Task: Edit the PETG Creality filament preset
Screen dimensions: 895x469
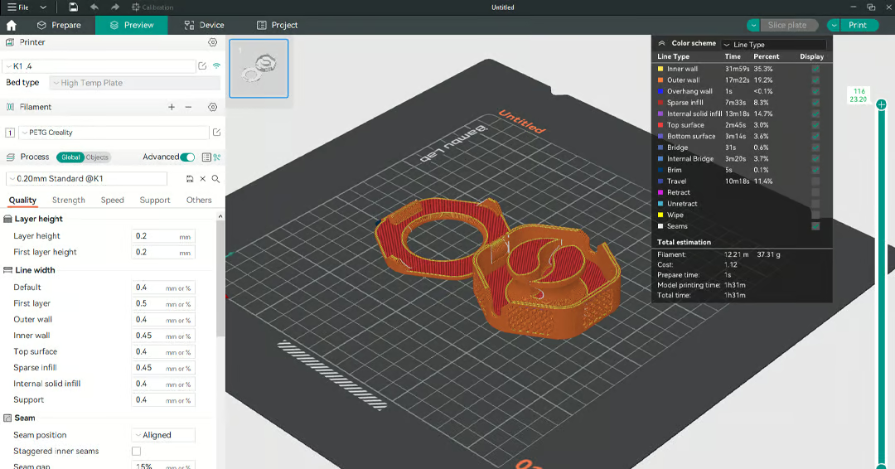Action: click(x=216, y=133)
